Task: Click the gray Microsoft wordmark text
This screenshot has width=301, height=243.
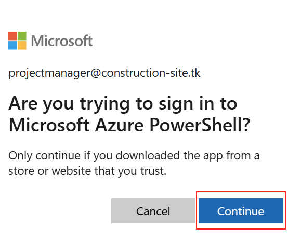Action: [62, 40]
